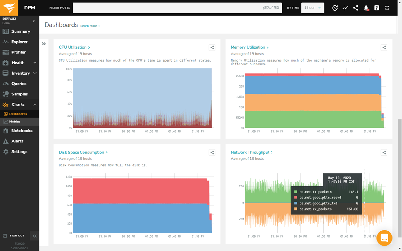Enter fullscreen mode via header icon
Screen dimensions: 402x251
(x=387, y=8)
